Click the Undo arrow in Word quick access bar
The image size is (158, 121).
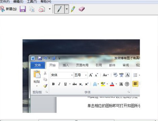click(45, 58)
